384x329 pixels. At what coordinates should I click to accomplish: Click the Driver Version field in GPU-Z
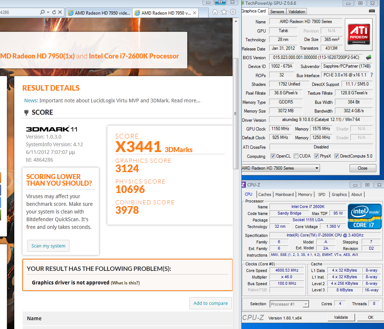pyautogui.click(x=321, y=120)
